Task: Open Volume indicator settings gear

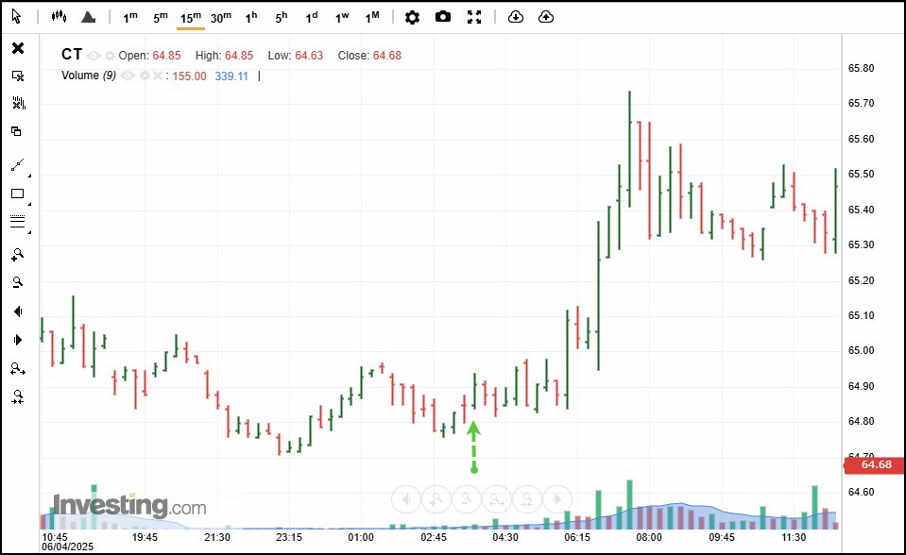Action: point(144,76)
